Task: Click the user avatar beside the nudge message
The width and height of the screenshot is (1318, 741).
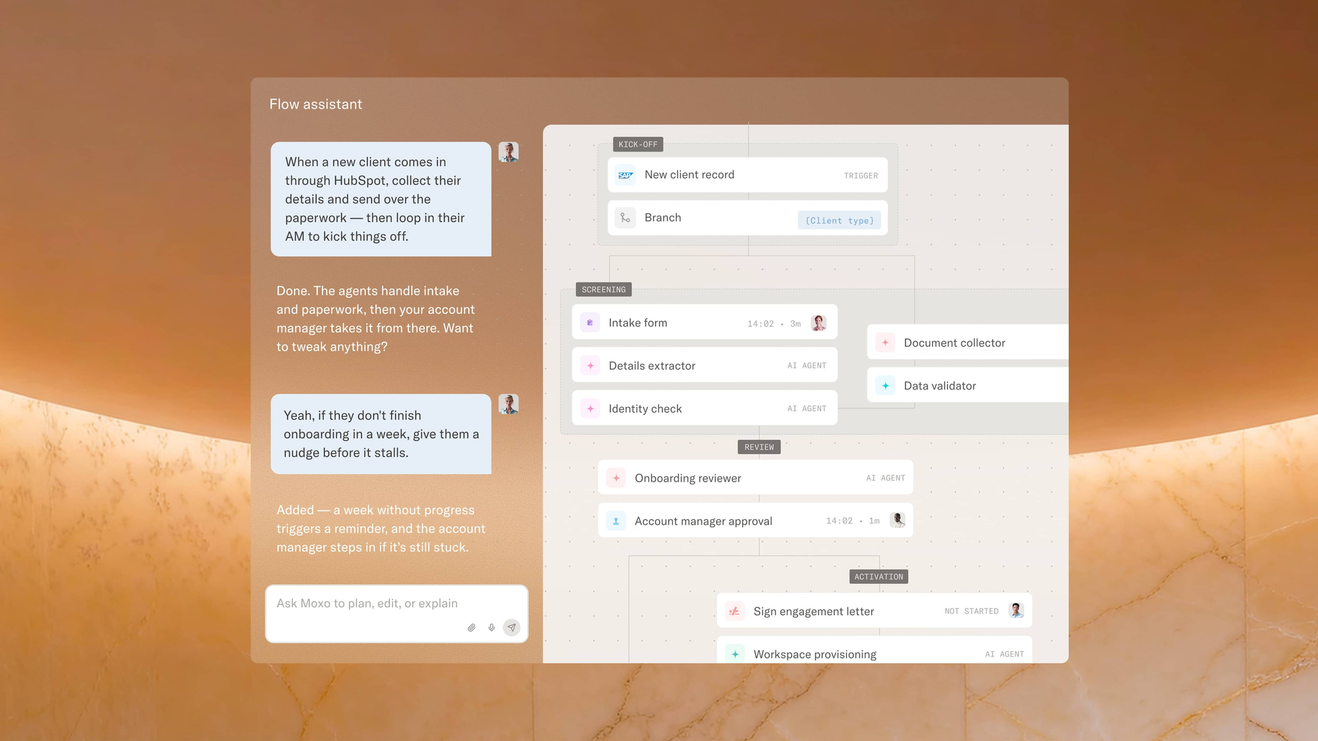Action: tap(508, 404)
